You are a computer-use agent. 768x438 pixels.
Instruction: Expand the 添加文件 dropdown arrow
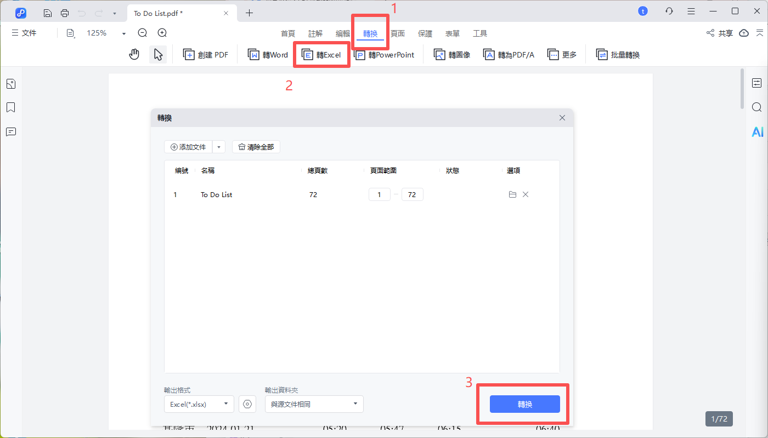tap(218, 147)
